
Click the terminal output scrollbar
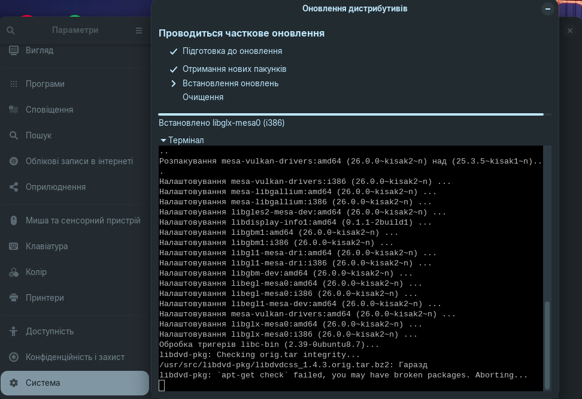[547, 341]
